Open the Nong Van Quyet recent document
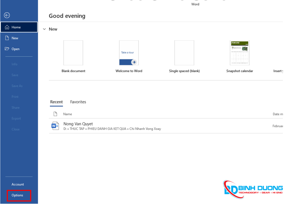 [166, 126]
